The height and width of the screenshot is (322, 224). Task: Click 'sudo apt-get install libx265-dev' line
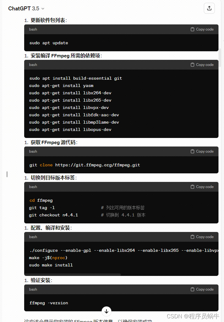[x=70, y=100]
